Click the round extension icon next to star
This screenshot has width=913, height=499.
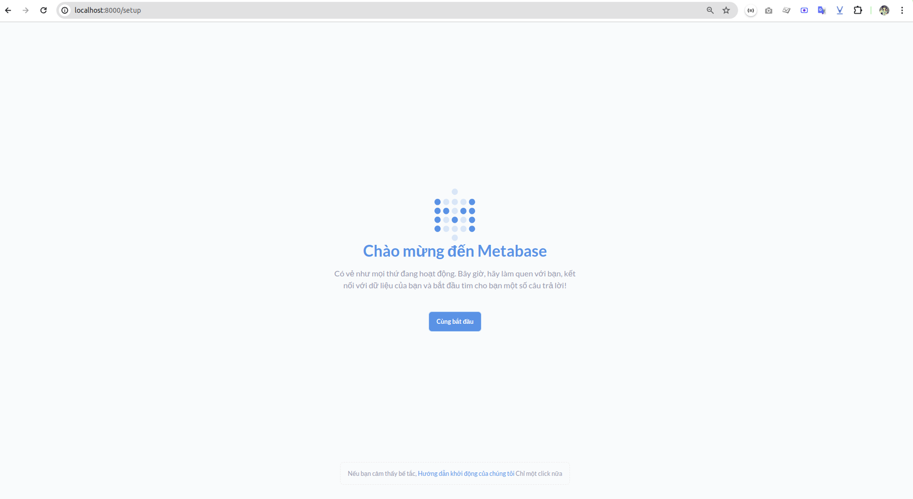(x=751, y=10)
